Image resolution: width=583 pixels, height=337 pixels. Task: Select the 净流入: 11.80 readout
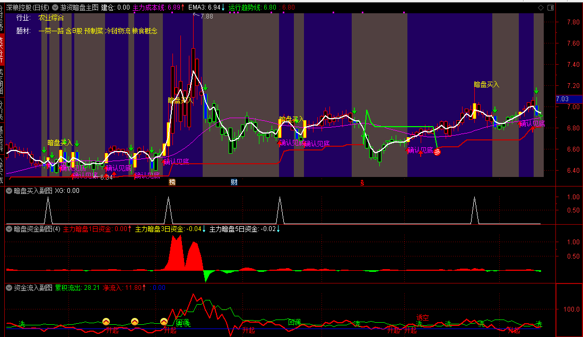(125, 288)
